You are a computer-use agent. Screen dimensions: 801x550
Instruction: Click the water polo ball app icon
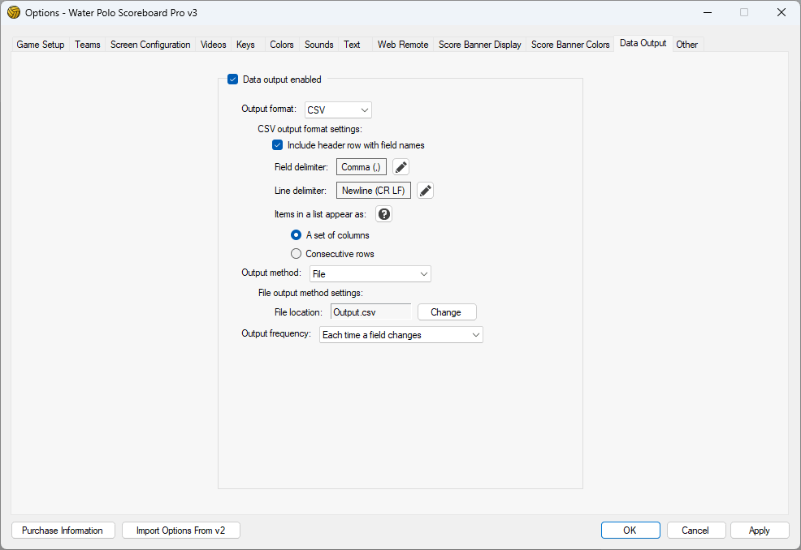pos(13,12)
